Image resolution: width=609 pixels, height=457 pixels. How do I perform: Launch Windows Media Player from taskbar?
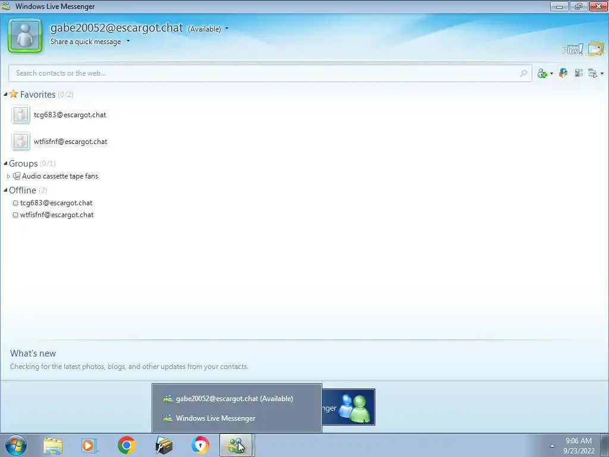89,446
